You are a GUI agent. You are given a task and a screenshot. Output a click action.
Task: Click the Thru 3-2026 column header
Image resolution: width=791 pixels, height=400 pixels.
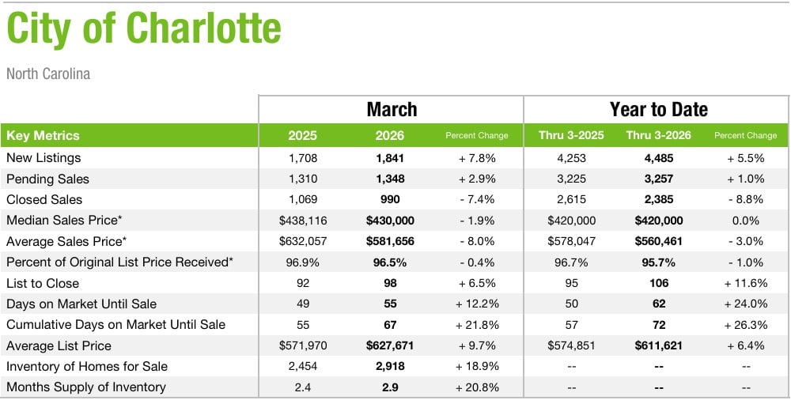[x=658, y=135]
